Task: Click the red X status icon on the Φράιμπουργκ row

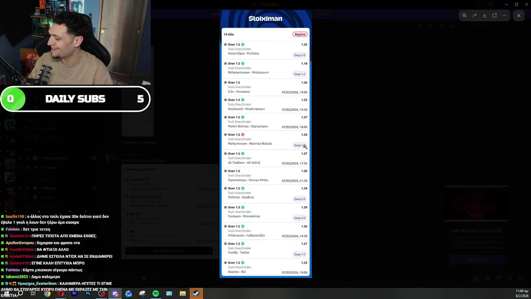Action: click(x=243, y=135)
